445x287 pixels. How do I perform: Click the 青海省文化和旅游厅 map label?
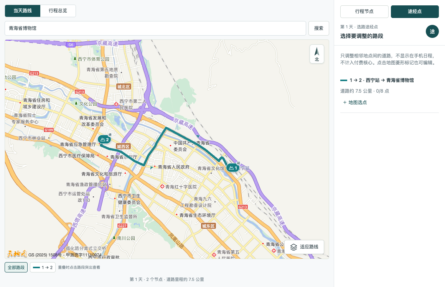[102, 174]
